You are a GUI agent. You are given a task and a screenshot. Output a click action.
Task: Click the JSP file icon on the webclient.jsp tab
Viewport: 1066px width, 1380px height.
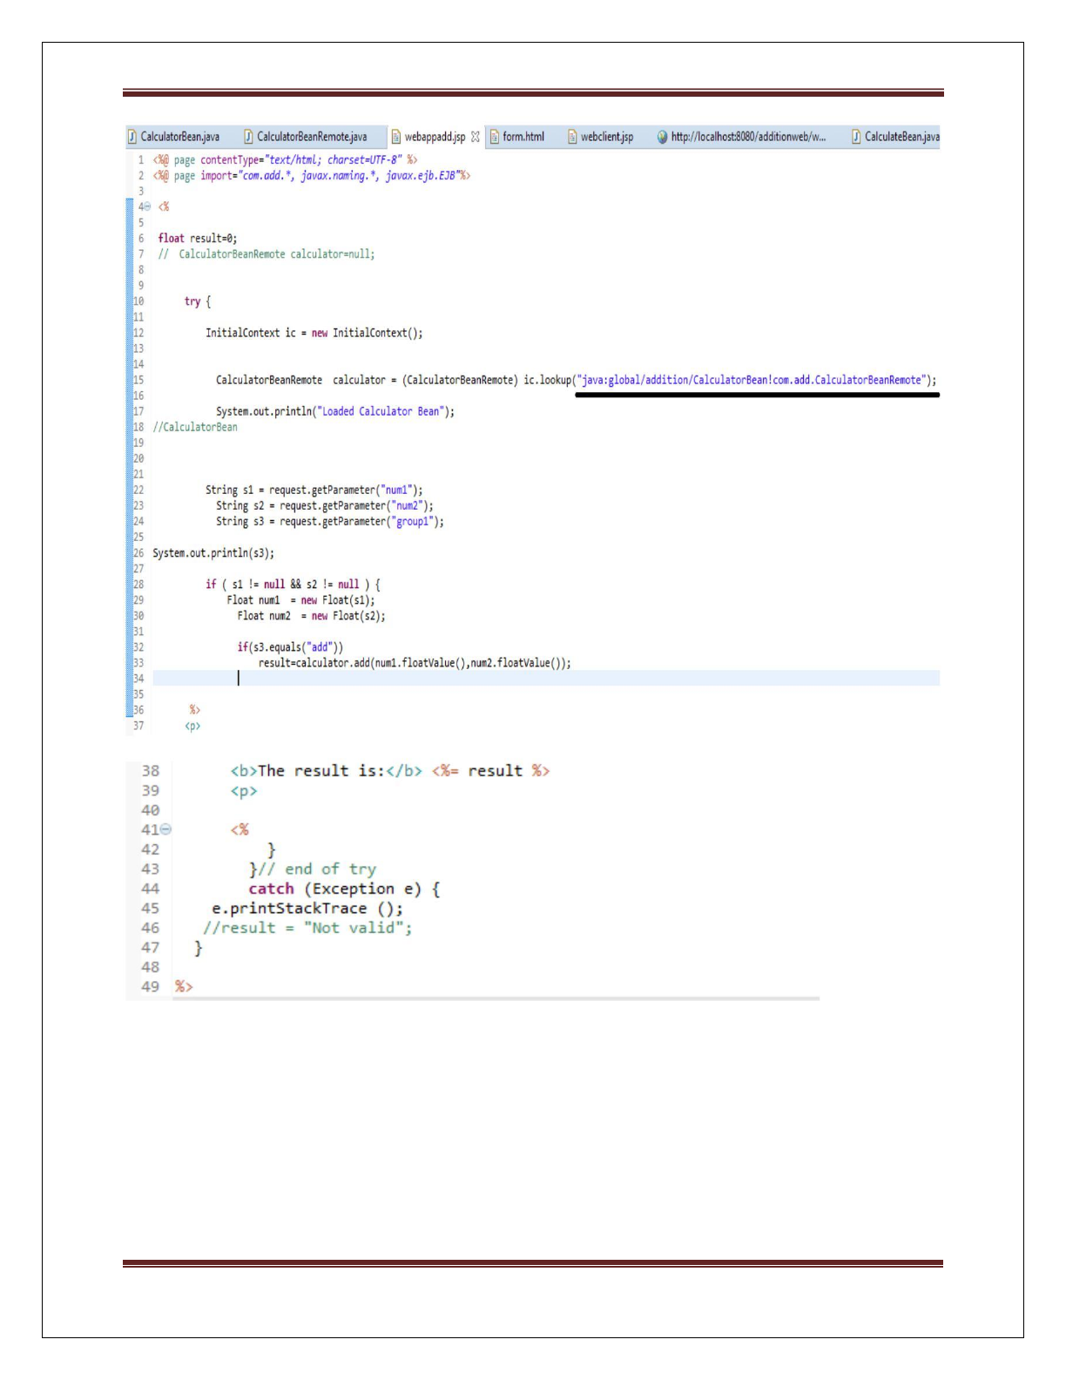click(572, 137)
